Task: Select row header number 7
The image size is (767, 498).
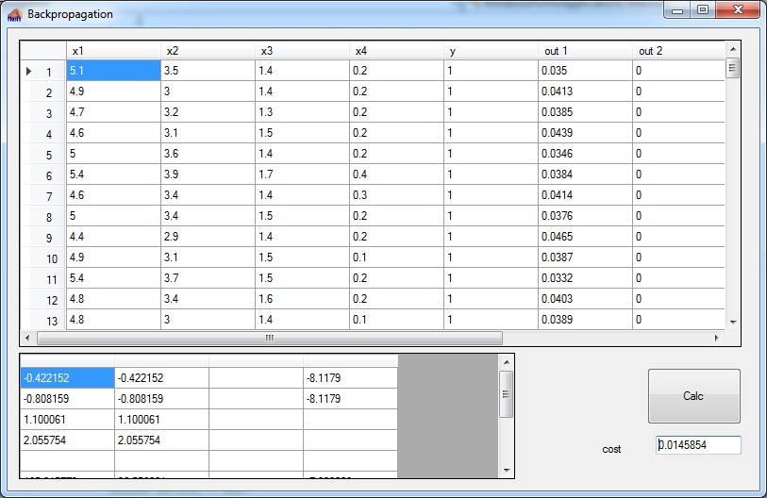Action: (43, 195)
